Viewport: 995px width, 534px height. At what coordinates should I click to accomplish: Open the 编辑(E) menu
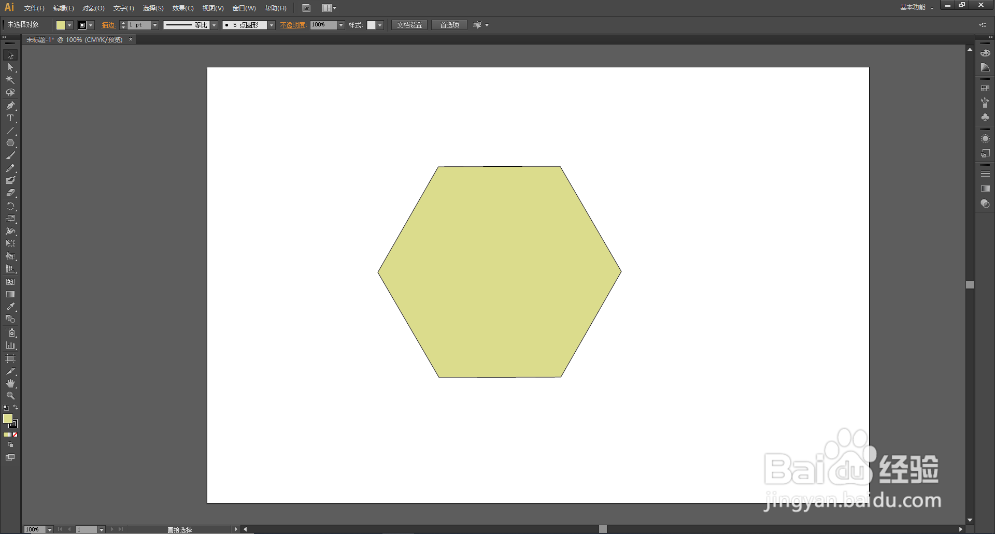point(63,8)
